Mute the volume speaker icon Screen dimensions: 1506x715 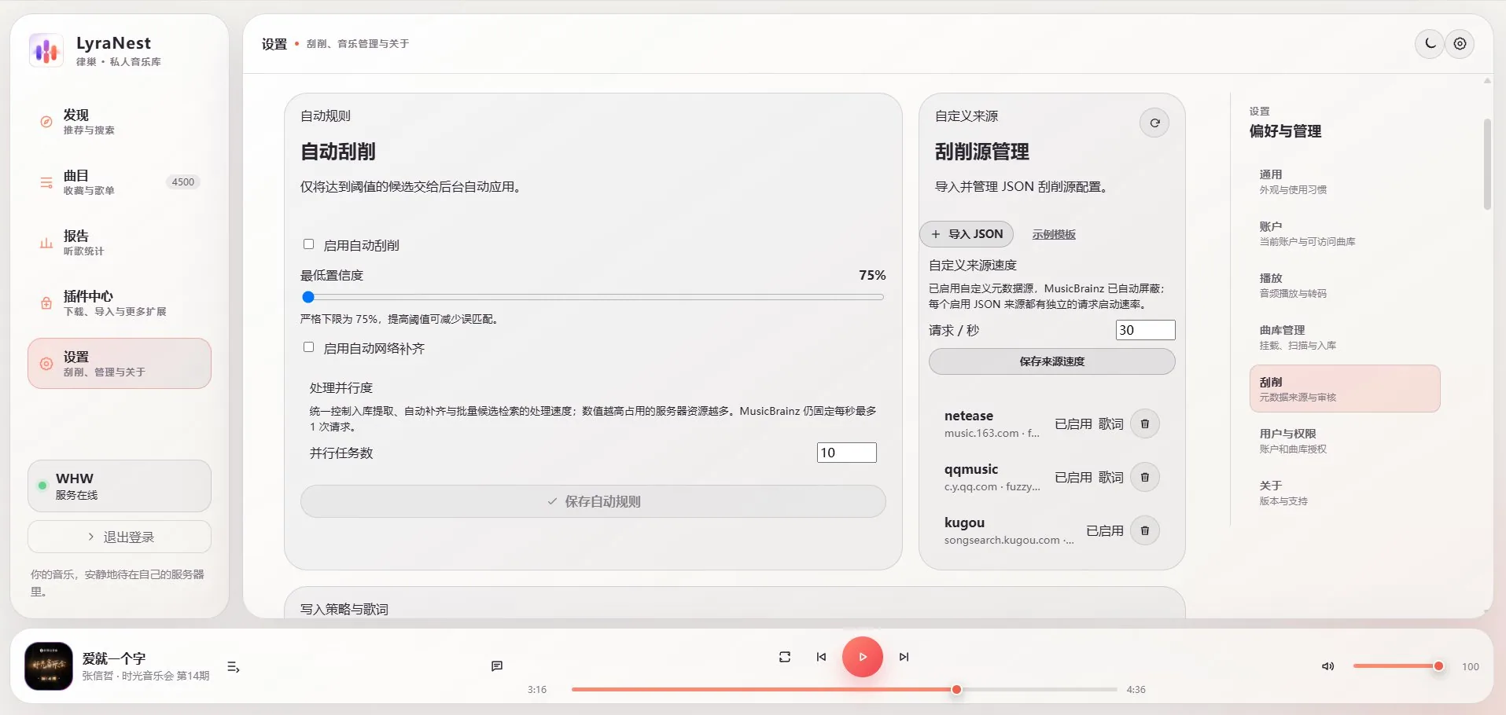(x=1328, y=666)
